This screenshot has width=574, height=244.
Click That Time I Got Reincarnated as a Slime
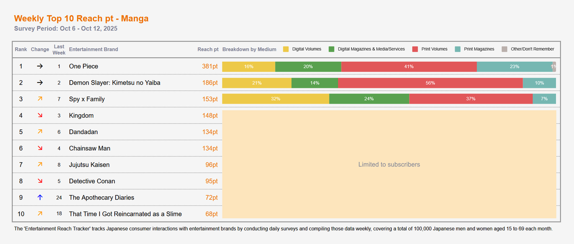click(x=125, y=213)
